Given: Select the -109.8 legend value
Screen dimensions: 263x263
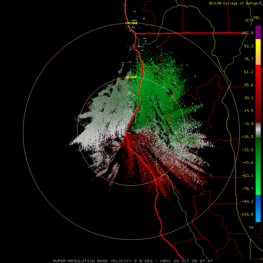Looking at the screenshot, I should click(247, 214).
